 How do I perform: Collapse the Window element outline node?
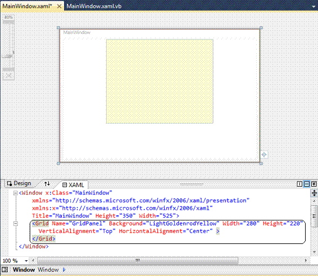(16, 193)
